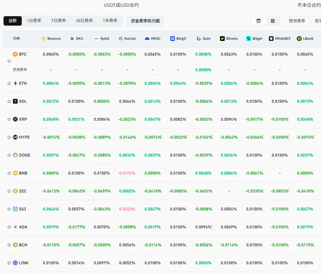Image resolution: width=321 pixels, height=274 pixels.
Task: Favorite ETH with its star
Action: (x=9, y=83)
